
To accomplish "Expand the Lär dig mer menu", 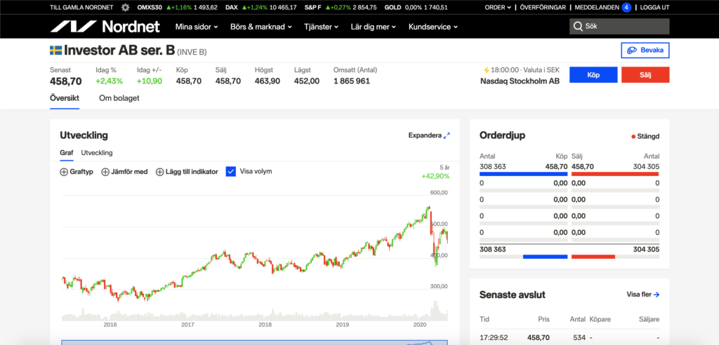I will [374, 27].
